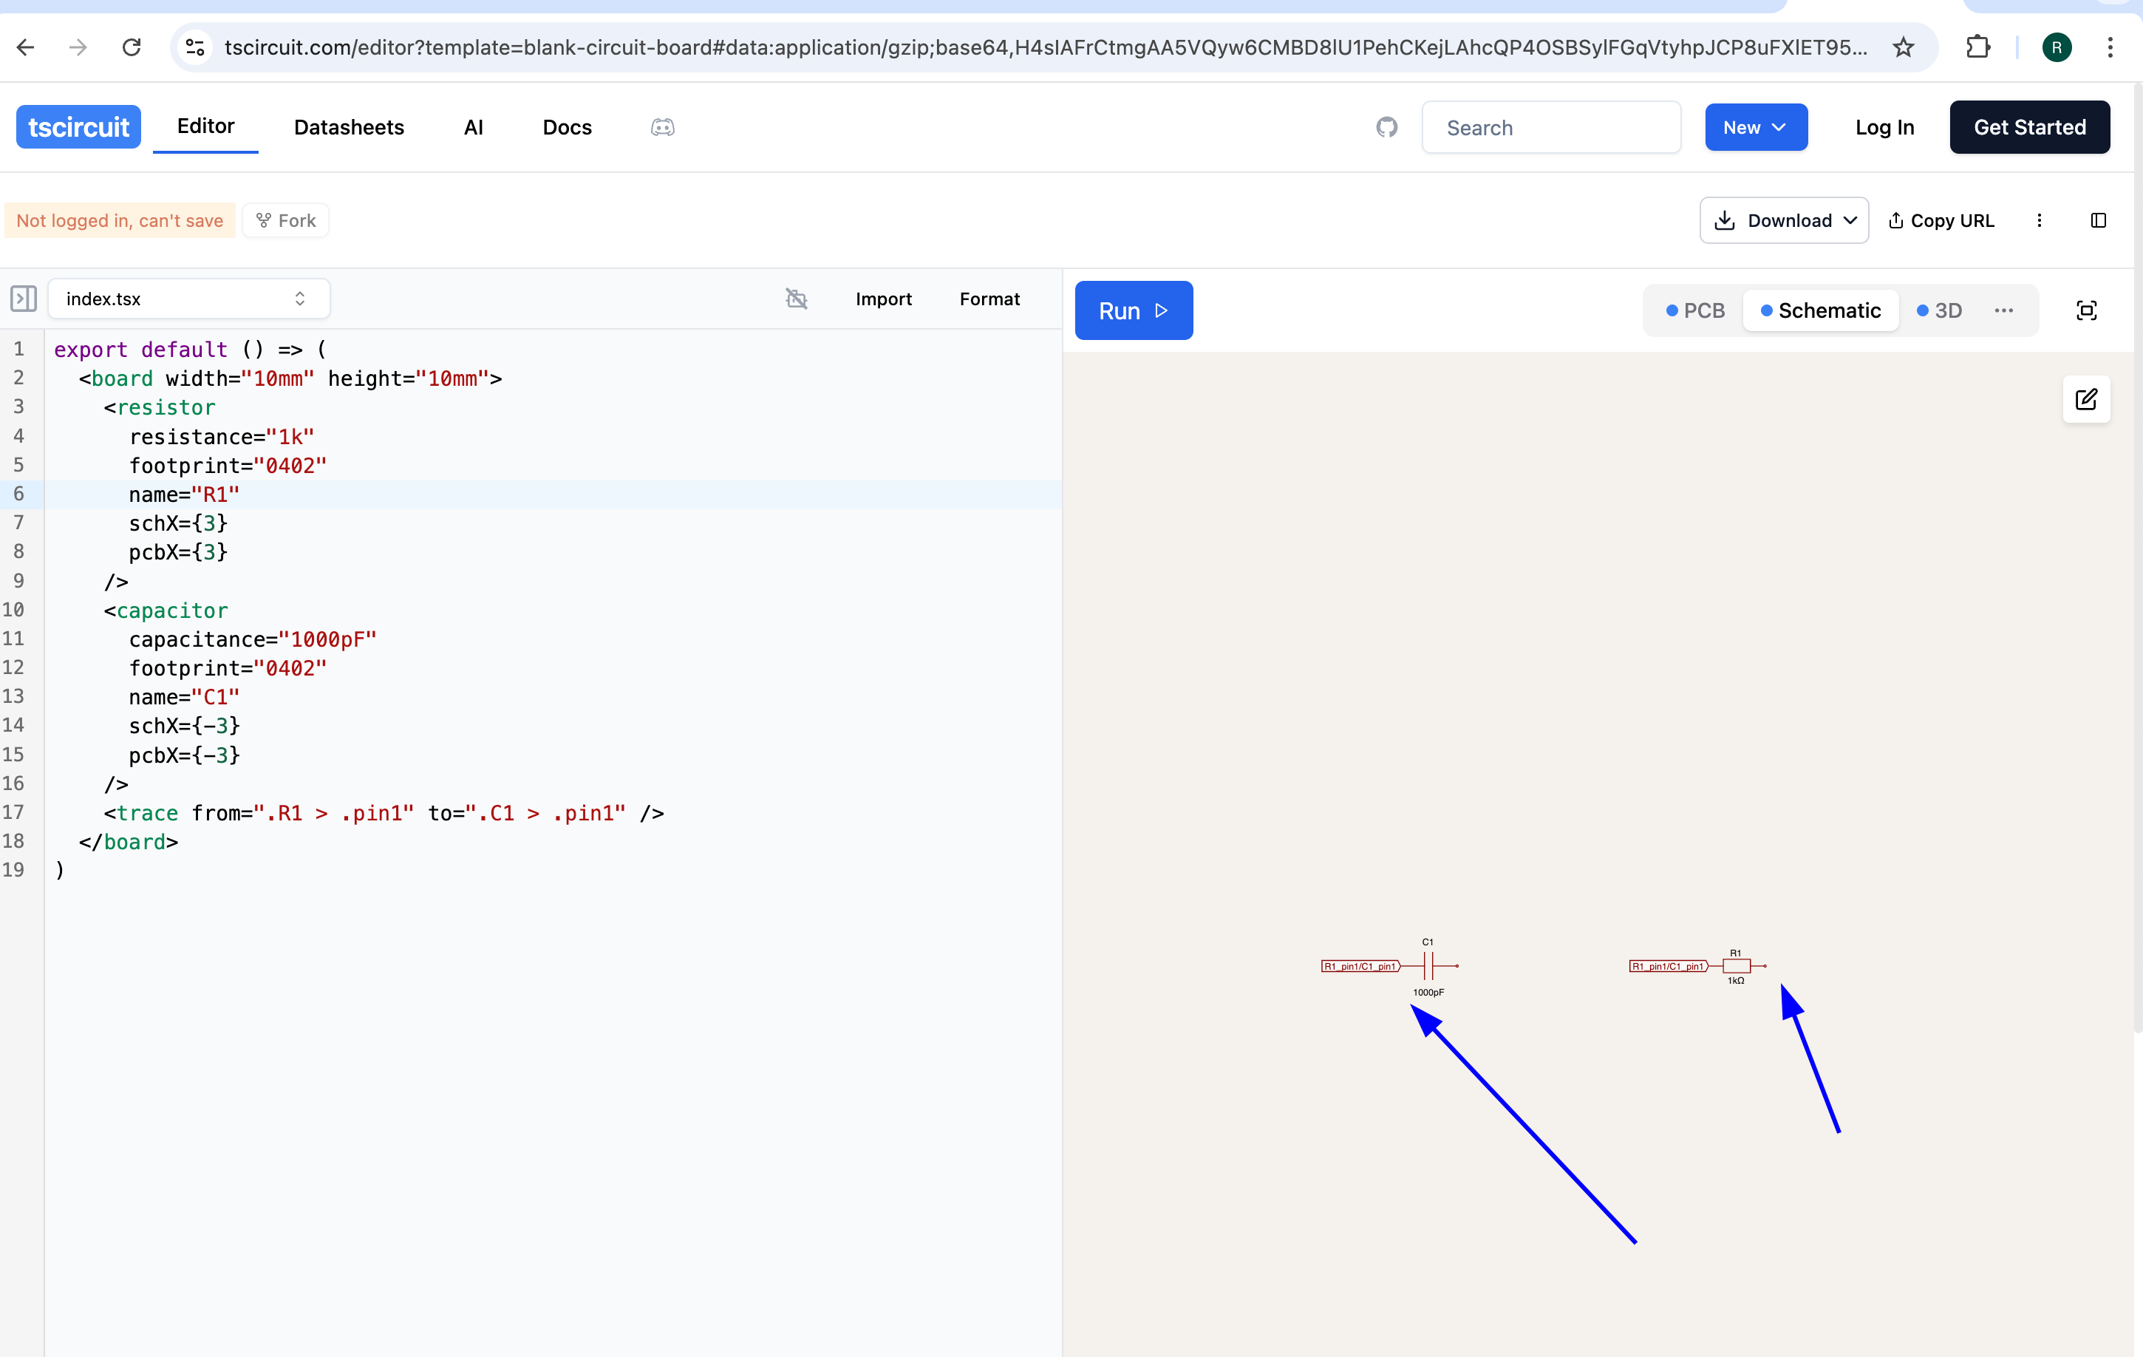
Task: Click the fullscreen preview icon
Action: tap(2086, 310)
